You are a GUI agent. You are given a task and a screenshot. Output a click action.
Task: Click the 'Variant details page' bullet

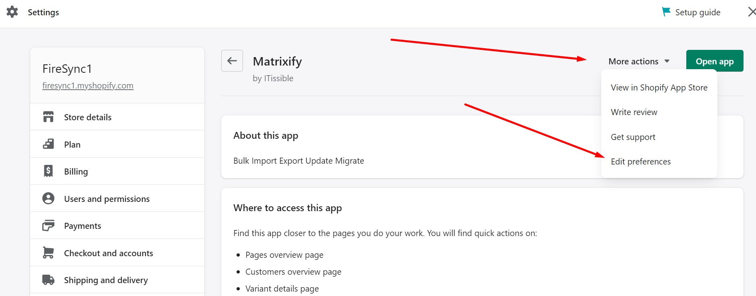click(282, 289)
